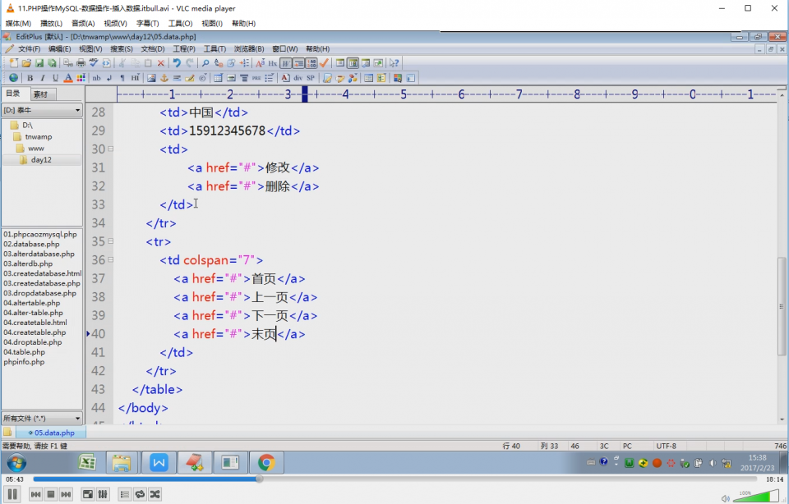Image resolution: width=789 pixels, height=504 pixels.
Task: Insert a table with the table icon
Action: tap(218, 78)
